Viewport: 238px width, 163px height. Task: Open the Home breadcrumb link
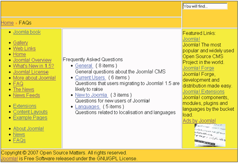coord(7,23)
